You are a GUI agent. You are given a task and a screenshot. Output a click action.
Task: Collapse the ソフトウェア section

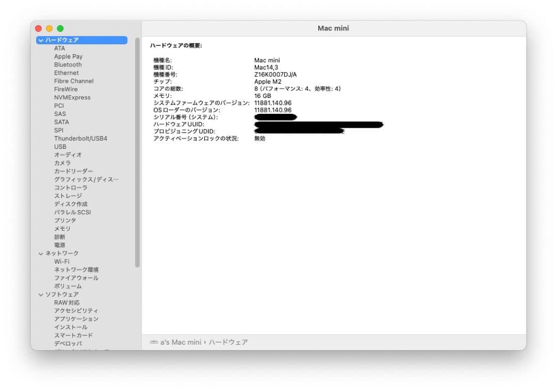(41, 294)
